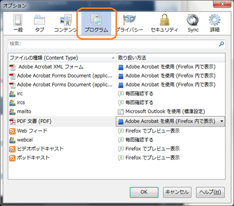Click the mailto protocol icon
234x206 pixels.
pyautogui.click(x=12, y=111)
